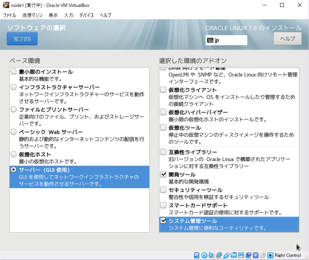Image resolution: width=309 pixels, height=260 pixels.
Task: Maximize the VirtualBox window
Action: pos(282,5)
